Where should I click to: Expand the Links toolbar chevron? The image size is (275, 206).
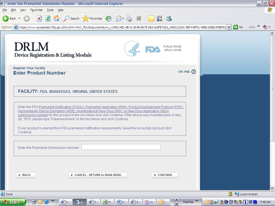[x=259, y=26]
